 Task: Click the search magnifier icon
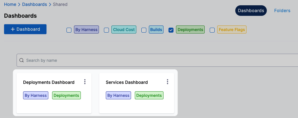click(x=22, y=60)
